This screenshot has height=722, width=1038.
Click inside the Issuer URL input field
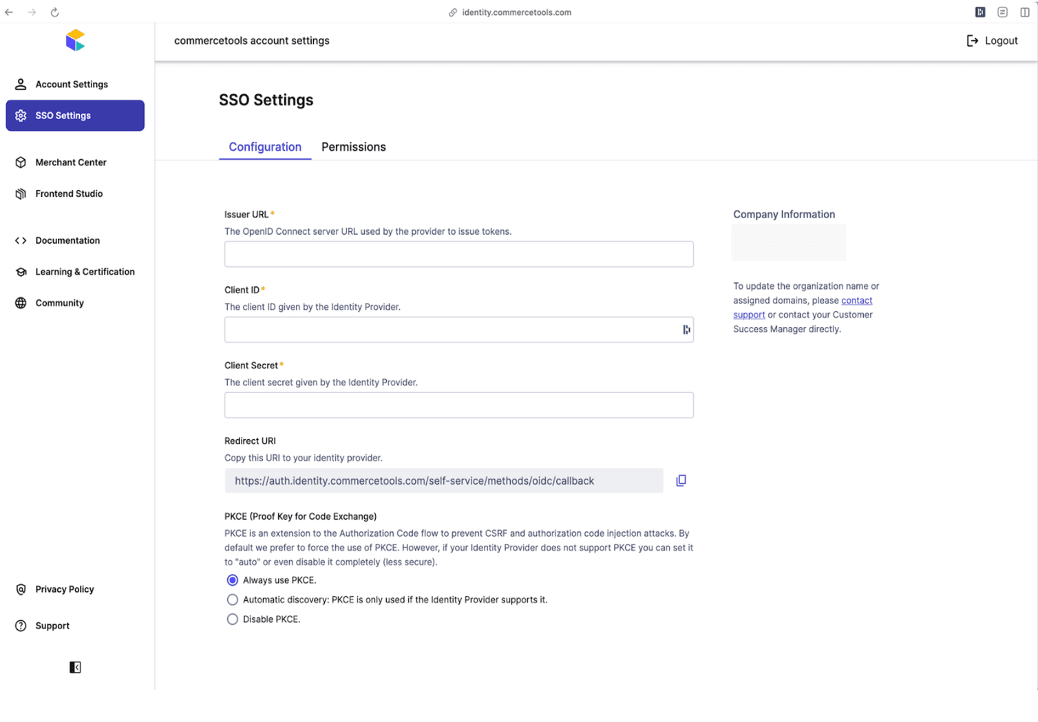click(458, 254)
